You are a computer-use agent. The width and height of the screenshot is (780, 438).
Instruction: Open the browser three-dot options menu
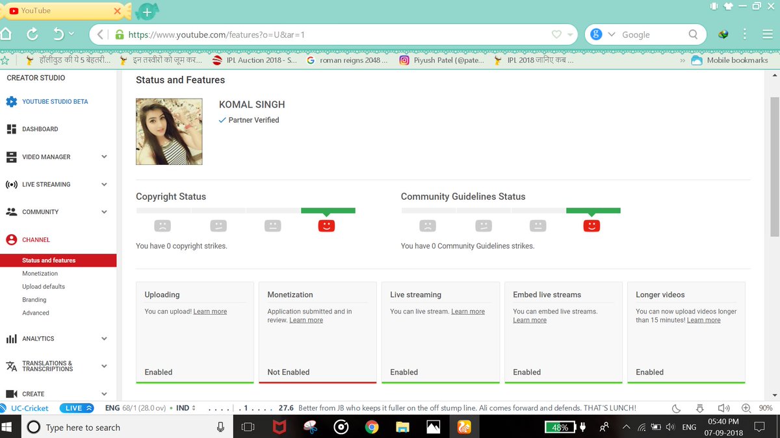tap(745, 34)
